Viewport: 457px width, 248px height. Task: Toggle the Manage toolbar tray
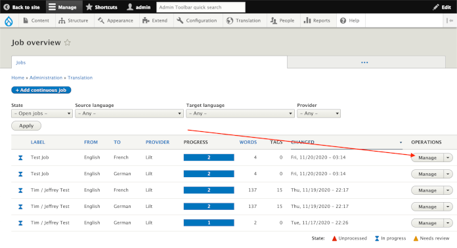62,7
